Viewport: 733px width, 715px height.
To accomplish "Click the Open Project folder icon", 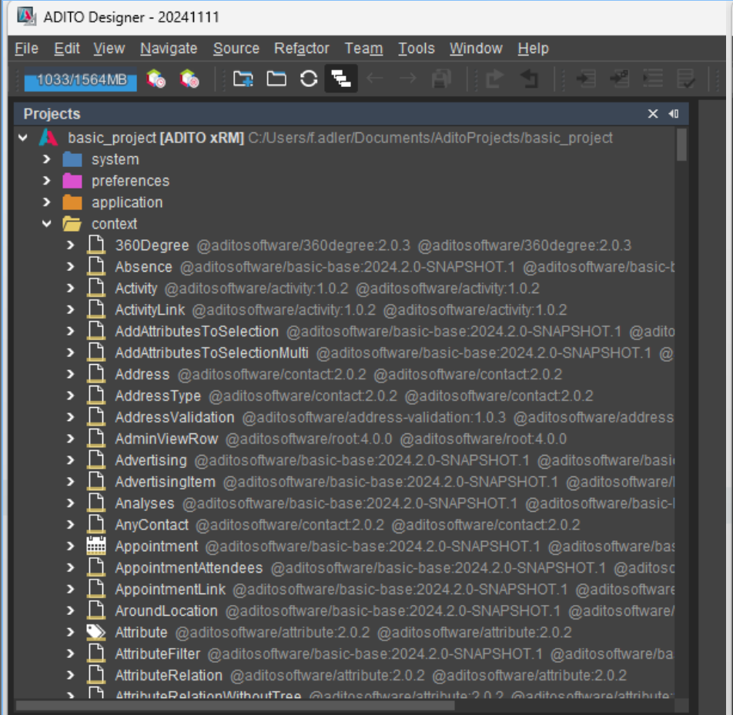I will point(276,79).
